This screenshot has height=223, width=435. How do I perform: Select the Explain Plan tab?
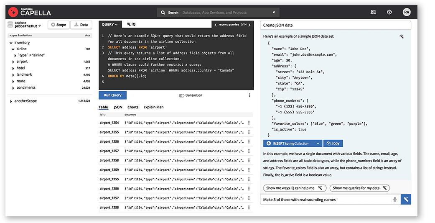tap(153, 107)
